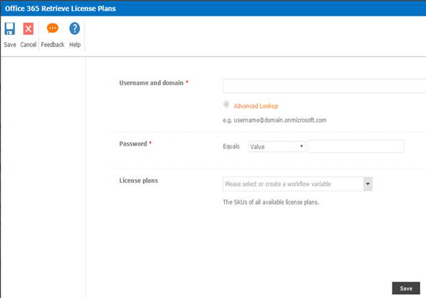Click the 'Save' text label in toolbar
Image resolution: width=426 pixels, height=298 pixels.
pos(10,44)
